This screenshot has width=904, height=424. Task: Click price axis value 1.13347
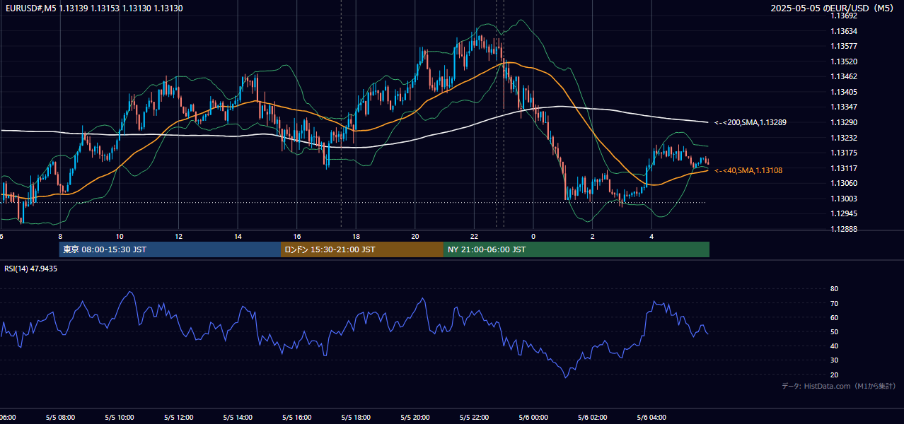tap(845, 107)
